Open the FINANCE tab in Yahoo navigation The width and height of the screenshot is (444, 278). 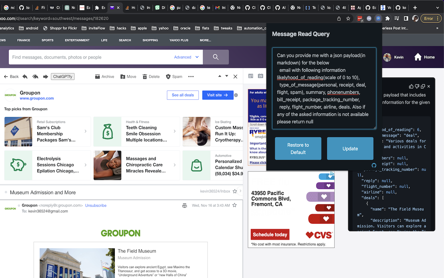coord(24,40)
